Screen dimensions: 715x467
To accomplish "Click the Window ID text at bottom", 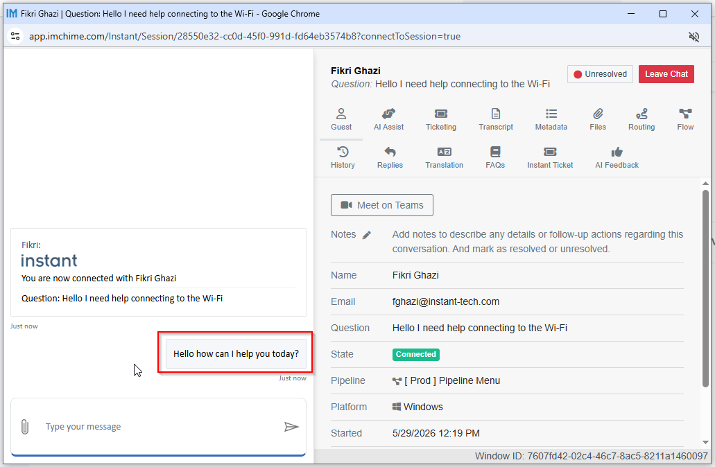I will click(x=591, y=456).
